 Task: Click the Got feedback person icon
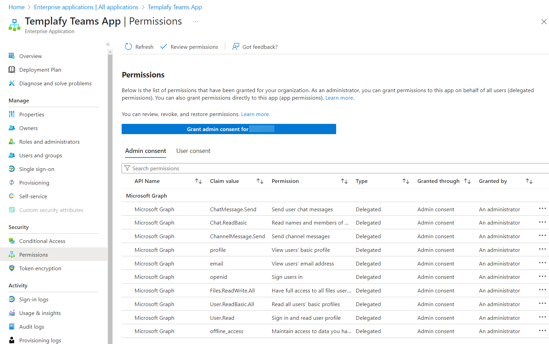click(x=236, y=46)
